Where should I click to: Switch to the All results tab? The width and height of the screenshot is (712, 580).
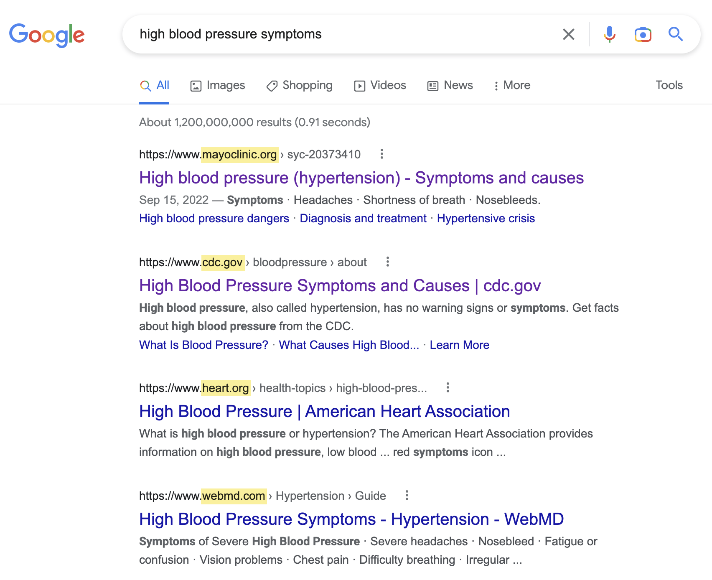(154, 85)
